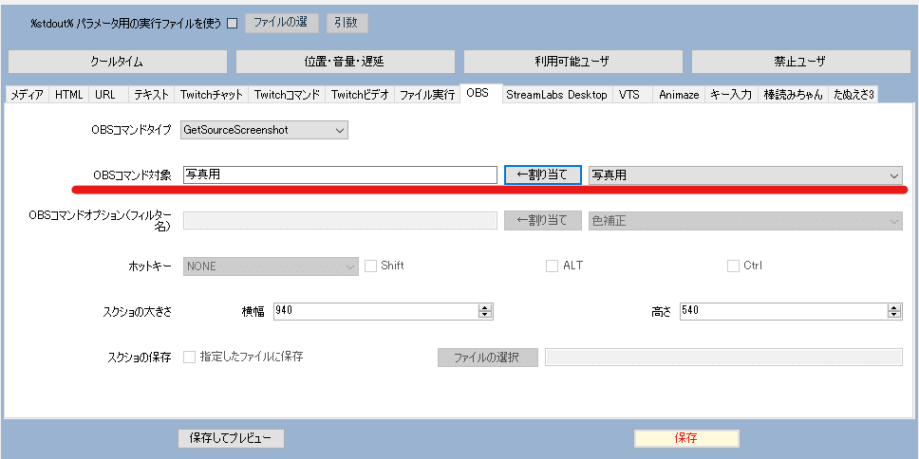The image size is (919, 459).
Task: Switch to the 棒読みちゃん tab
Action: pyautogui.click(x=793, y=95)
